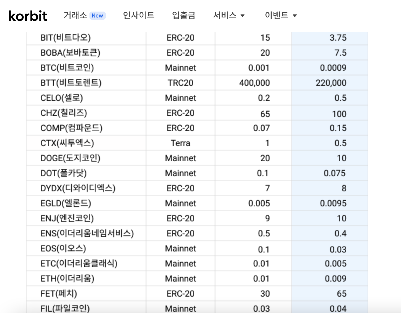
Task: Click Mainnet in the BTC row
Action: pyautogui.click(x=181, y=68)
